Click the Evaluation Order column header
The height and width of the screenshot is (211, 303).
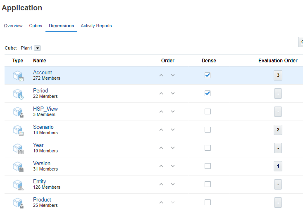[x=278, y=61]
